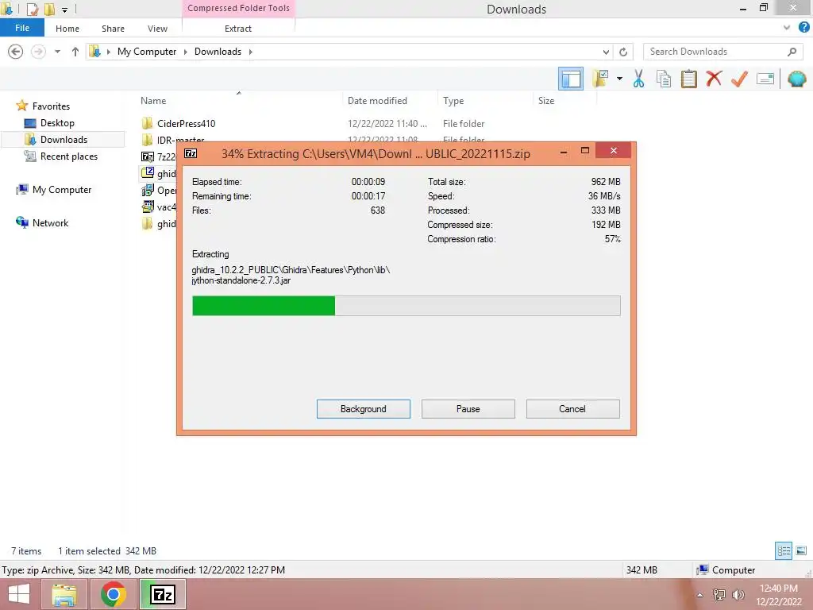Click the folder options toolbar icon
Image resolution: width=813 pixels, height=610 pixels.
pyautogui.click(x=600, y=79)
